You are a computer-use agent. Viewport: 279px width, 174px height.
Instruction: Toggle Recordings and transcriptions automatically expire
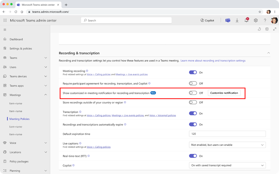[x=193, y=125]
